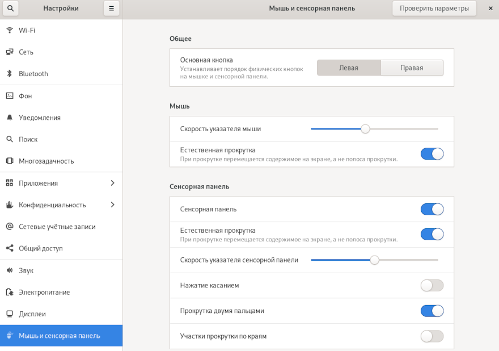This screenshot has width=499, height=351.
Task: Open the hamburger menu in settings header
Action: (x=111, y=9)
